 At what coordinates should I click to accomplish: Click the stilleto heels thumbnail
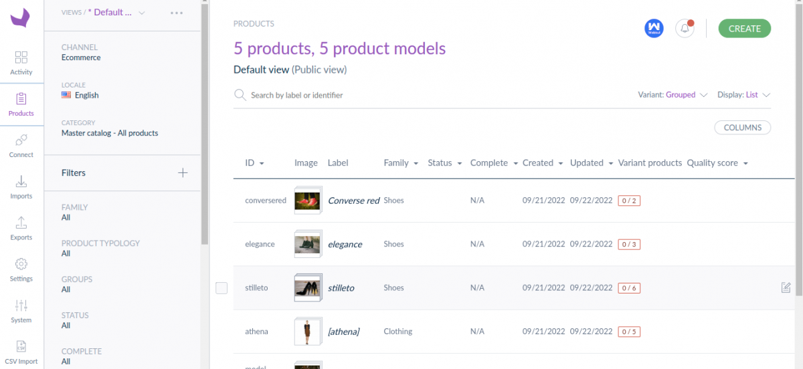click(308, 287)
